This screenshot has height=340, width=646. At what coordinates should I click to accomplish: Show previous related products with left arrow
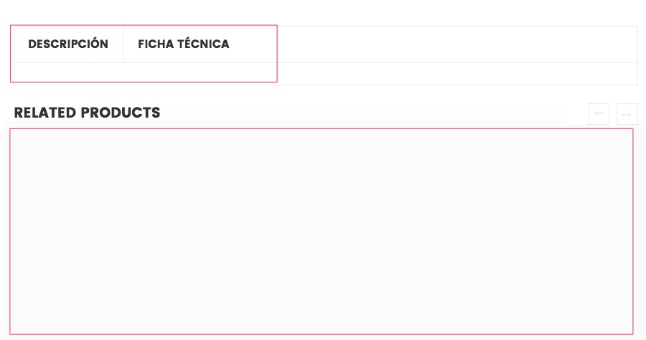(x=599, y=114)
